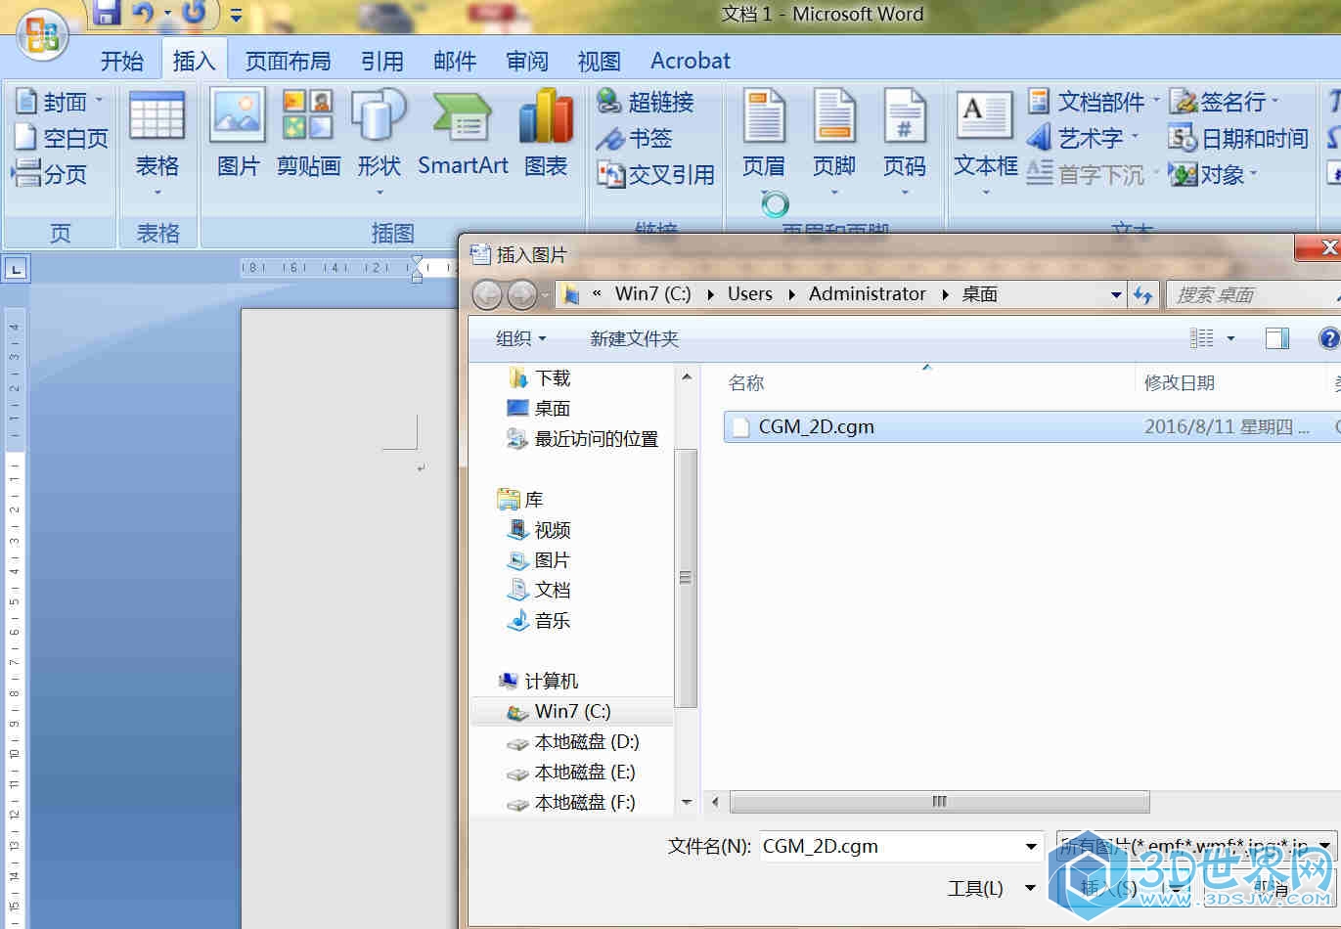Open the Header (页眉) menu
Image resolution: width=1341 pixels, height=929 pixels.
[x=764, y=142]
